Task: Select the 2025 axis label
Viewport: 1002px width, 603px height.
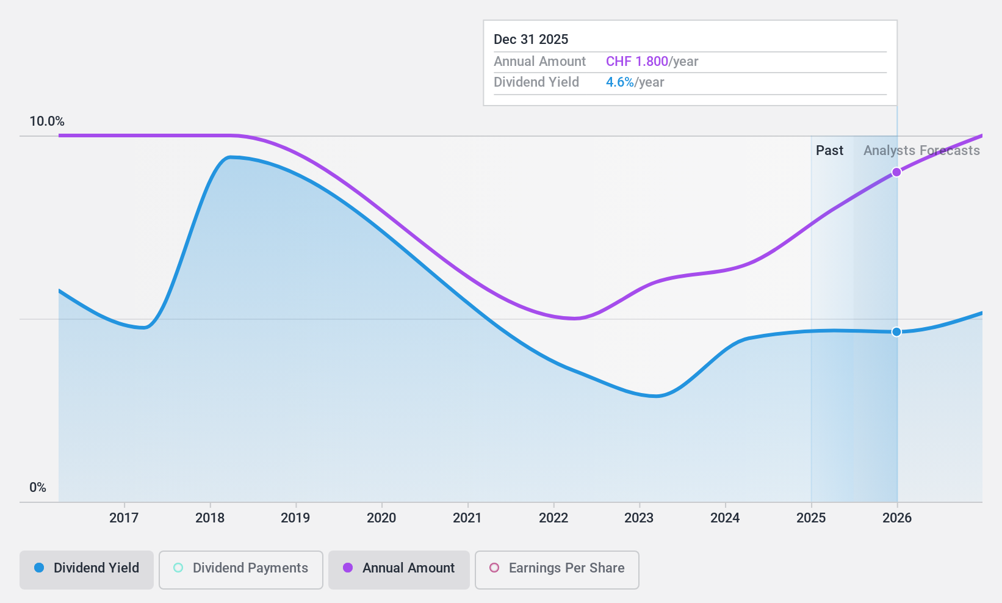Action: [x=811, y=518]
